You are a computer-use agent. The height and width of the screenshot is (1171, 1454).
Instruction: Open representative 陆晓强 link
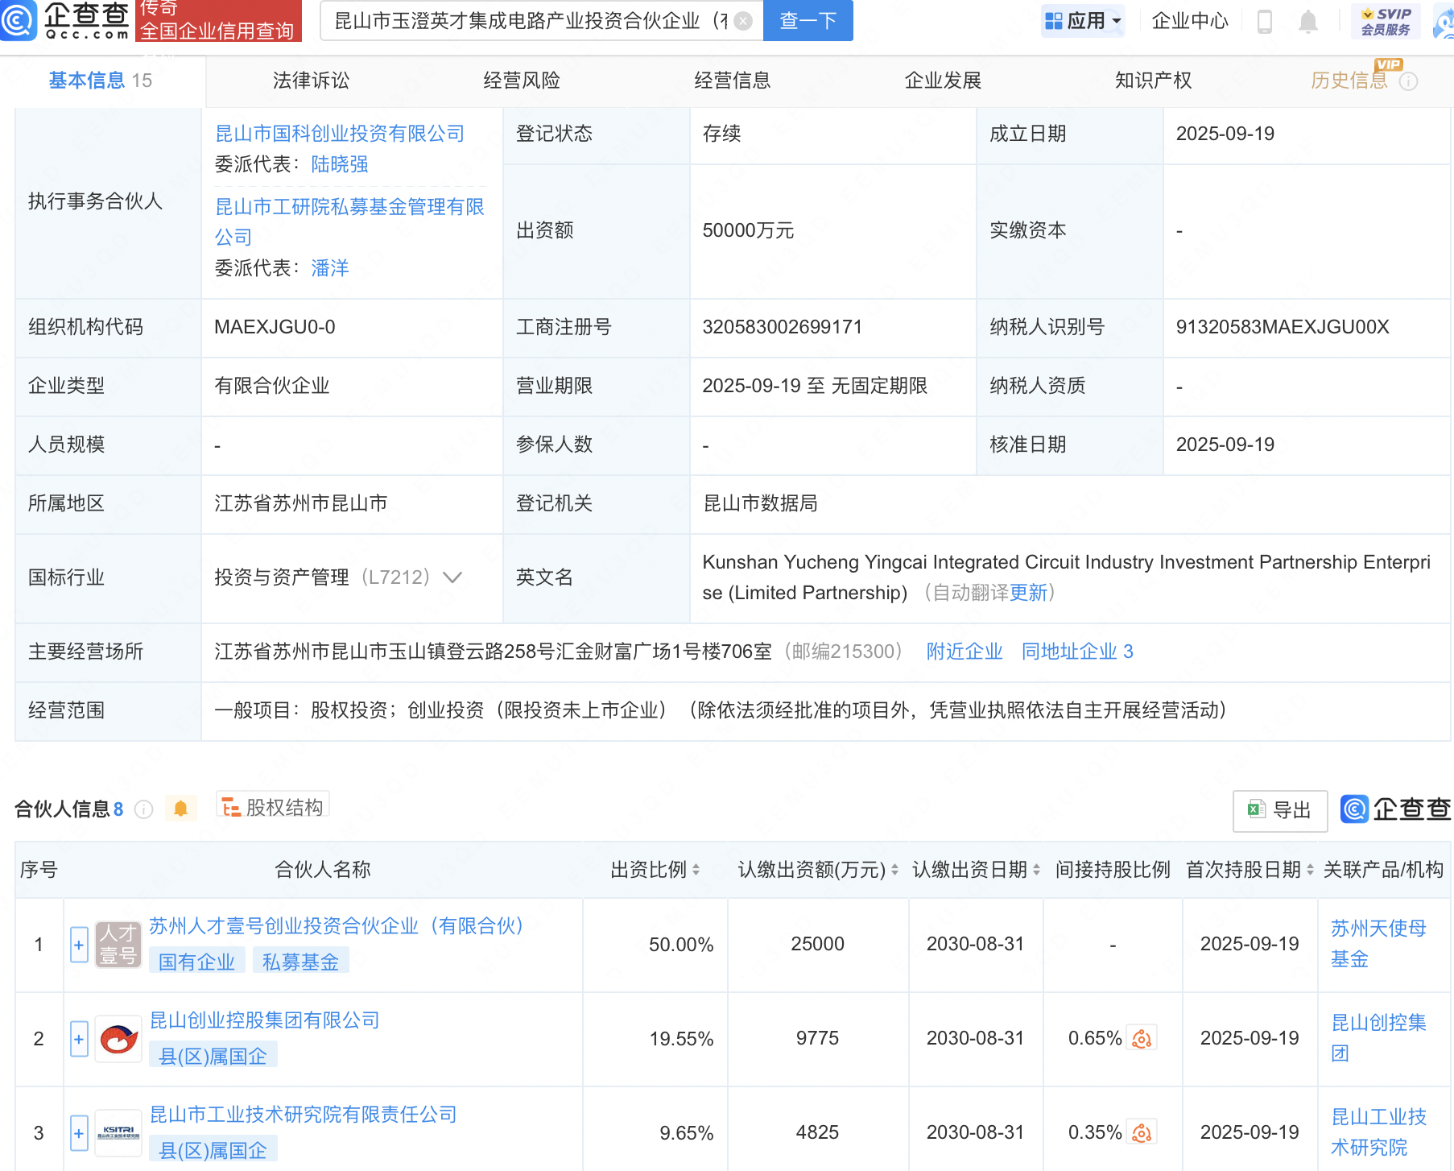tap(340, 164)
